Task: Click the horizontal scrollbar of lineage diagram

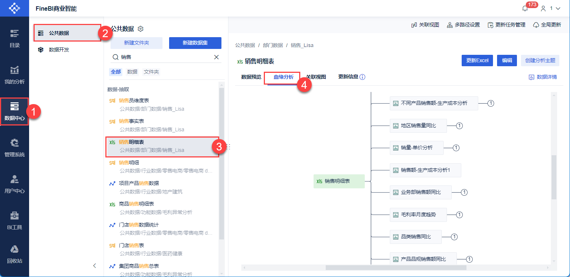Action: pyautogui.click(x=396, y=267)
